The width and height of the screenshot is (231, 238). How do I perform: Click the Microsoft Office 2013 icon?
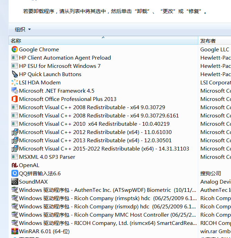pos(14,99)
